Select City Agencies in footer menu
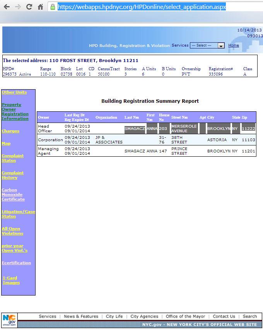This screenshot has width=263, height=332. click(144, 316)
